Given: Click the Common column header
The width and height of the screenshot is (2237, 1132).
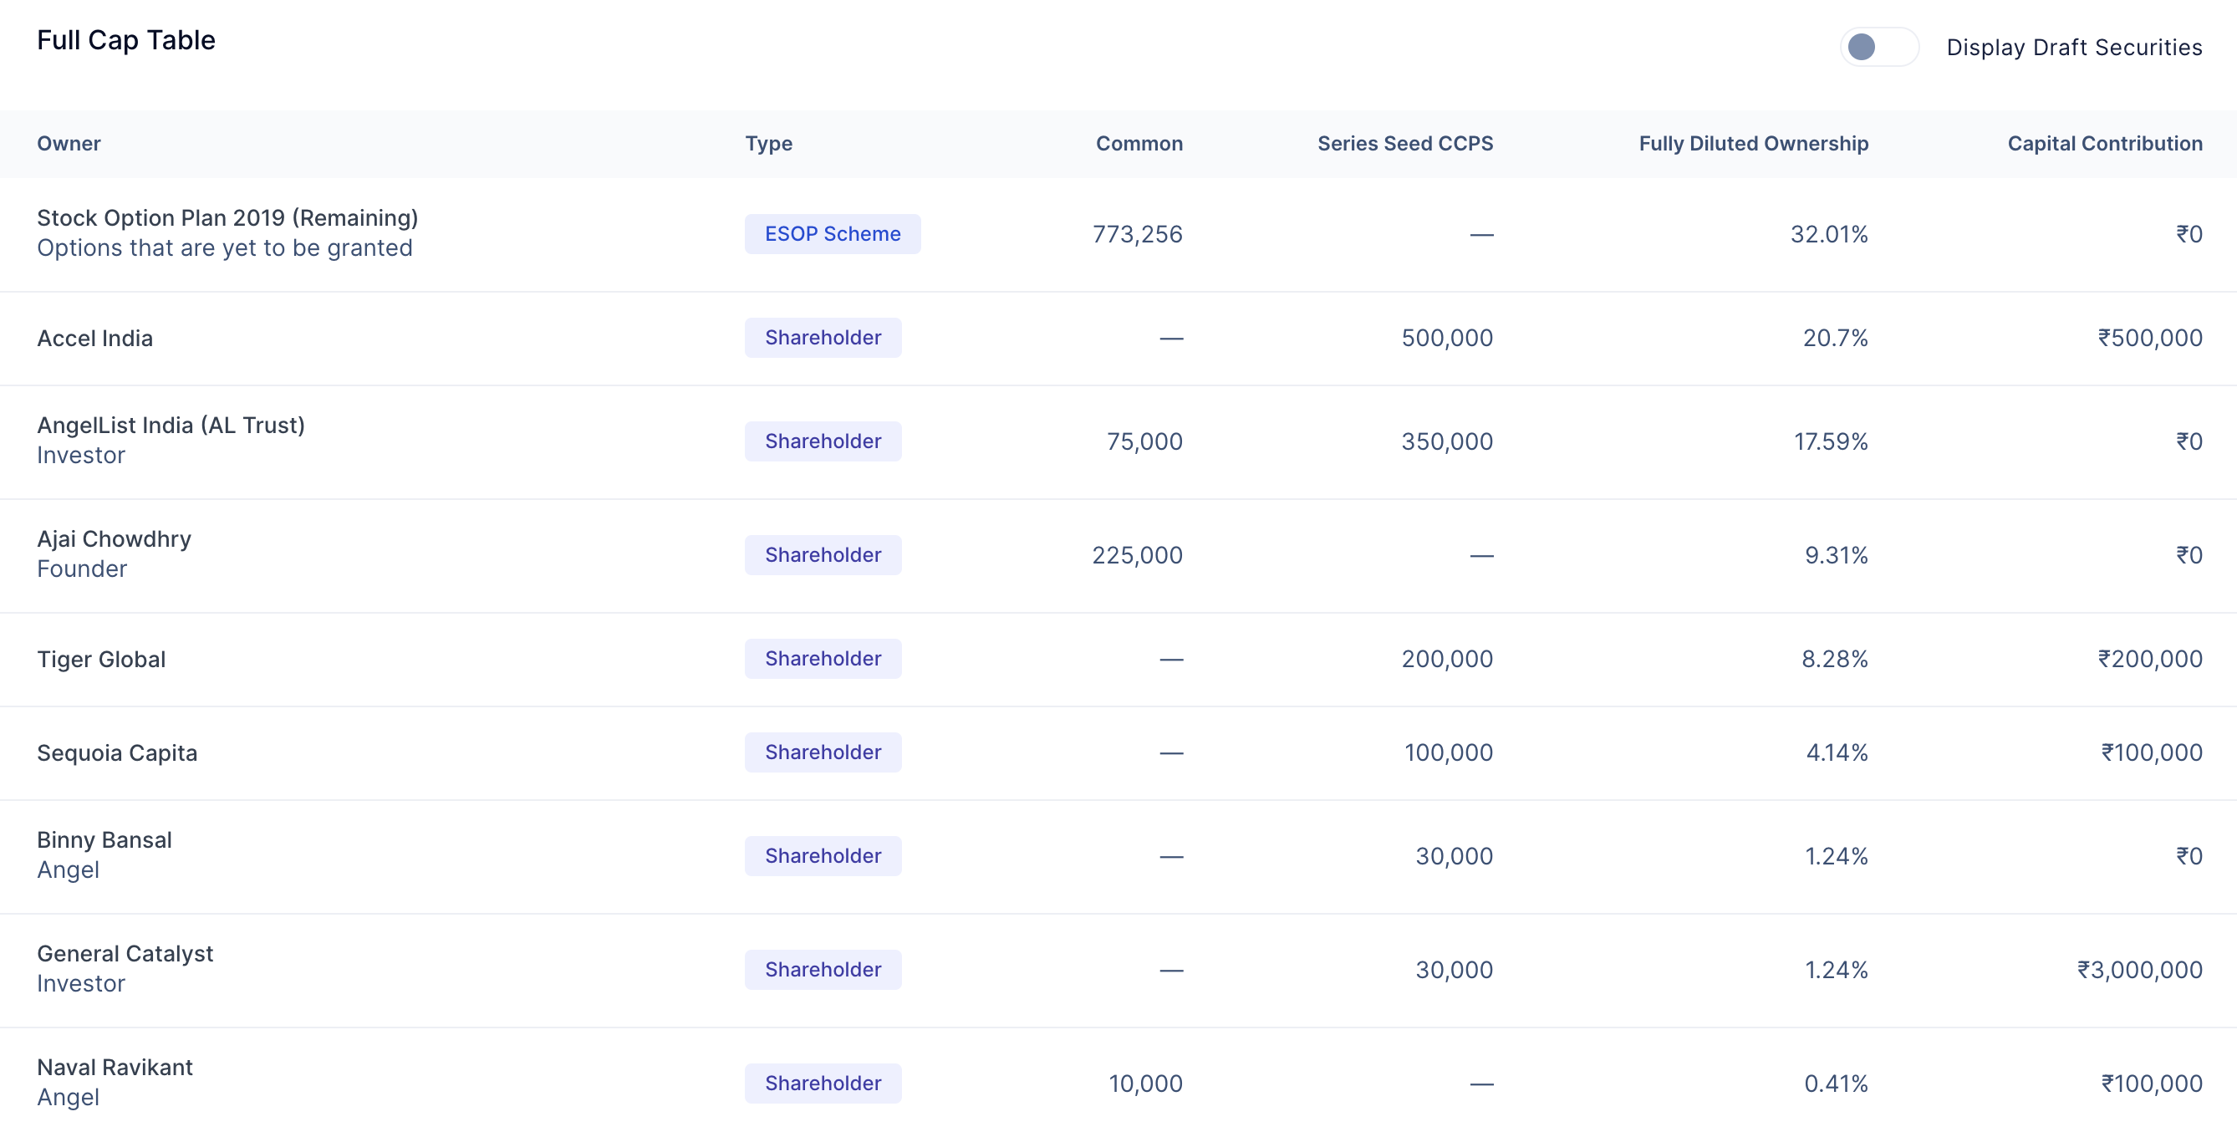Looking at the screenshot, I should click(x=1139, y=143).
